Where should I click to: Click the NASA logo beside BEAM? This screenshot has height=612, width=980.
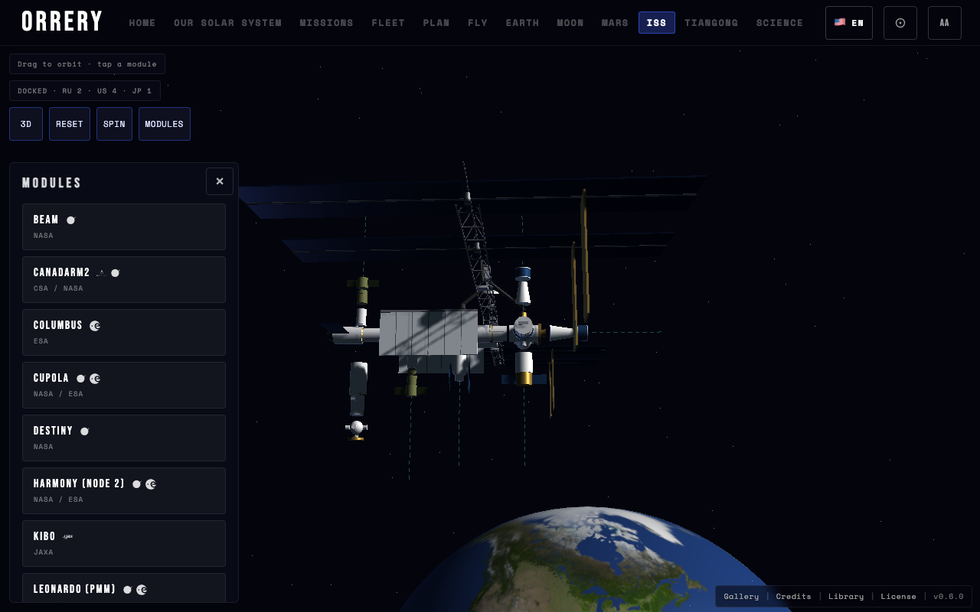[70, 220]
